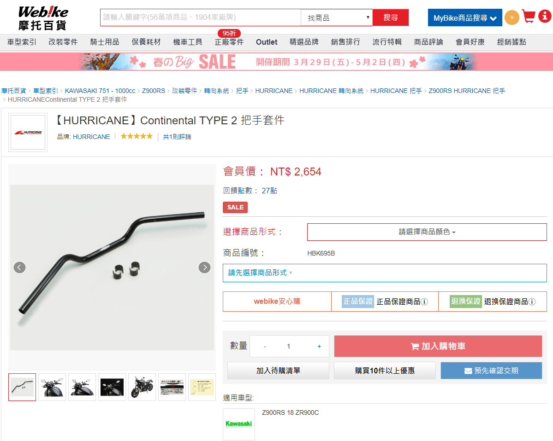Open the orange user account avatar

pos(512,17)
